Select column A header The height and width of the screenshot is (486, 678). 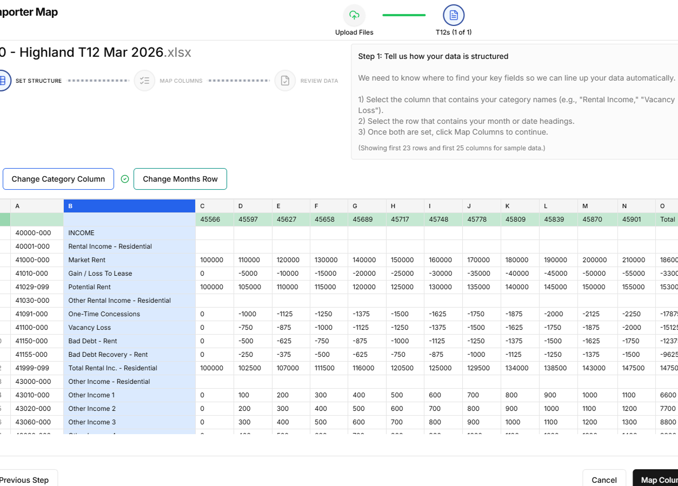click(37, 206)
